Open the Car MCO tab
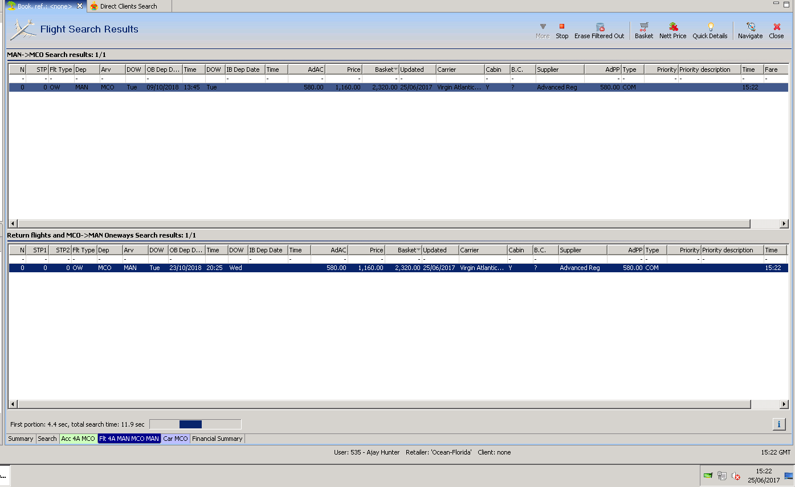 [176, 439]
